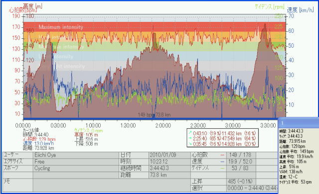Click the Maximum intensity zone label
Viewport: 319px width, 194px height.
click(61, 27)
